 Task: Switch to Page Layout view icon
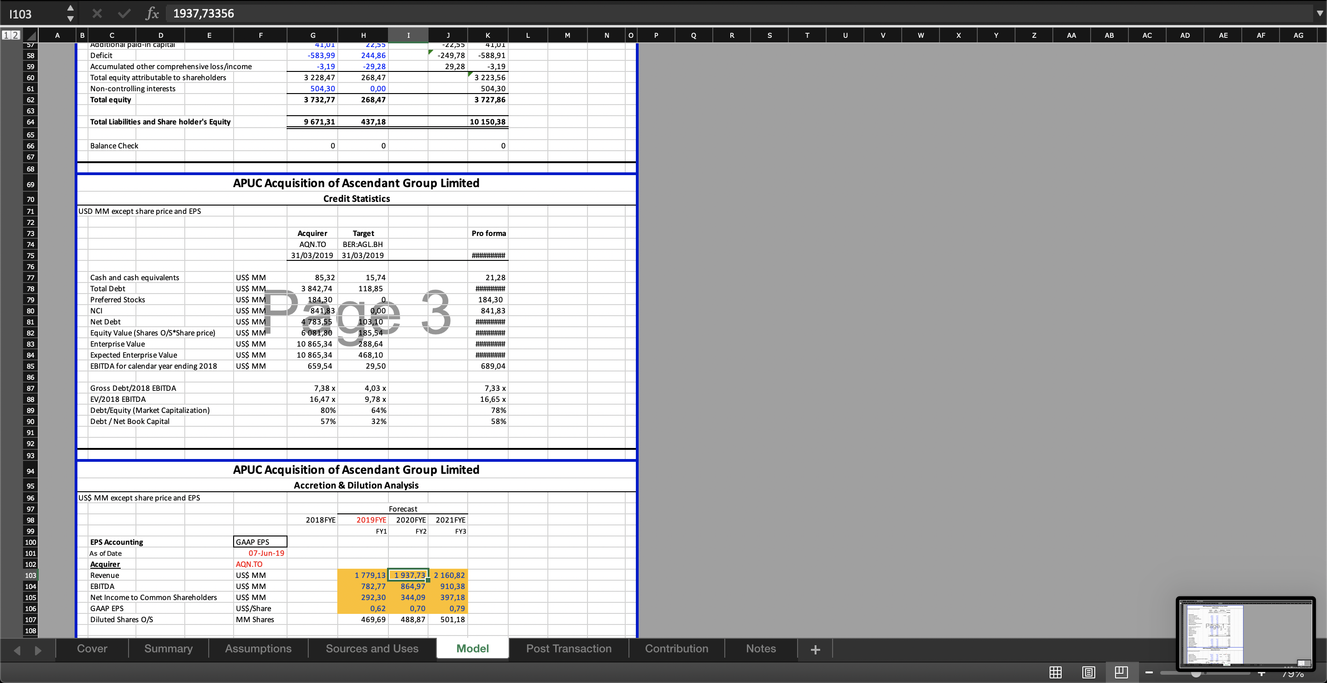1088,672
